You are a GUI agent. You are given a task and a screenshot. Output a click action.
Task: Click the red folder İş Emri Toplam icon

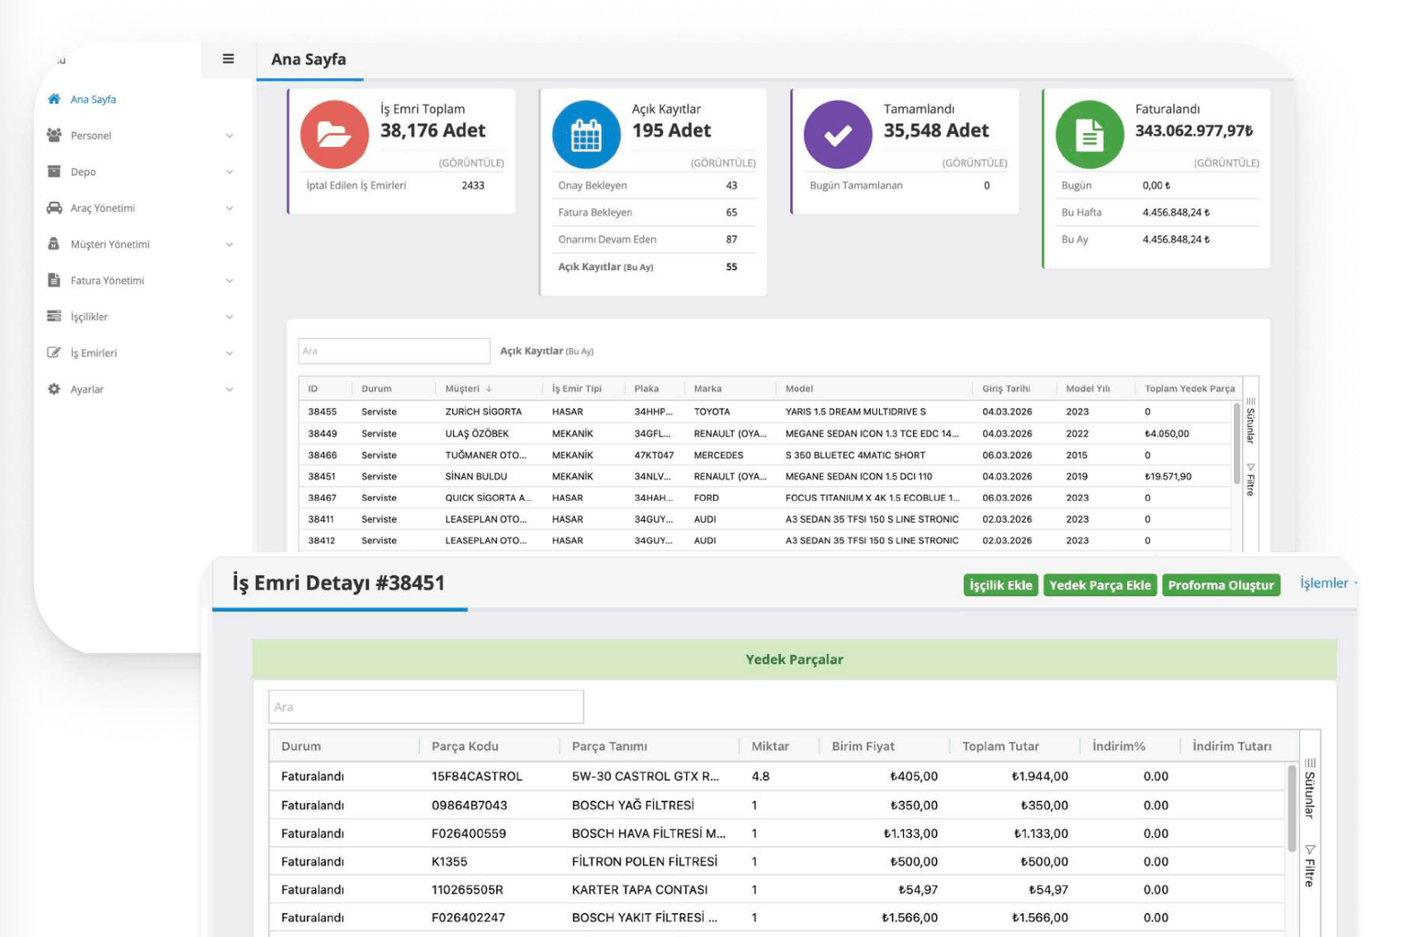tap(334, 134)
